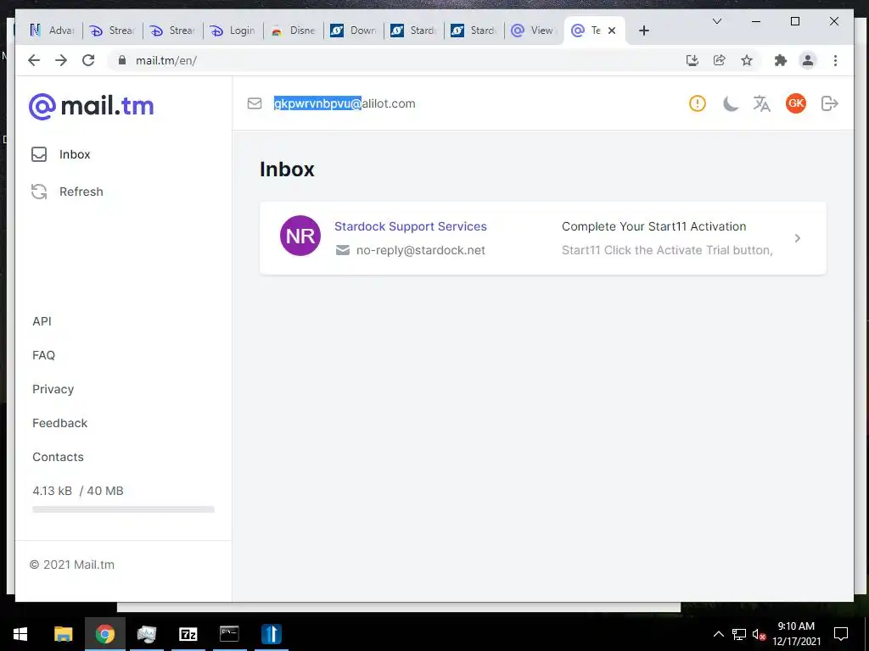Open the tab search dropdown arrow
Screen dimensions: 869x651
tap(716, 21)
